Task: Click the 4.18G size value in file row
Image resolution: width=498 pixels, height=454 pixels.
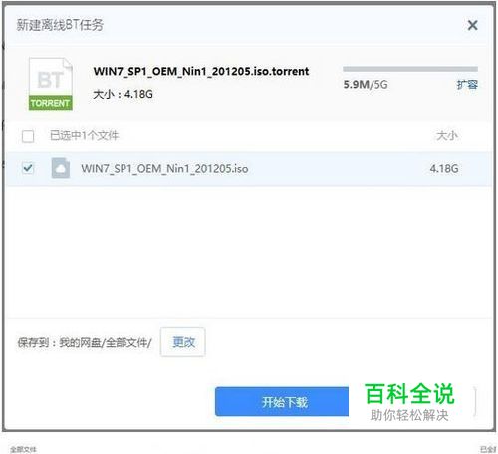Action: coord(444,168)
